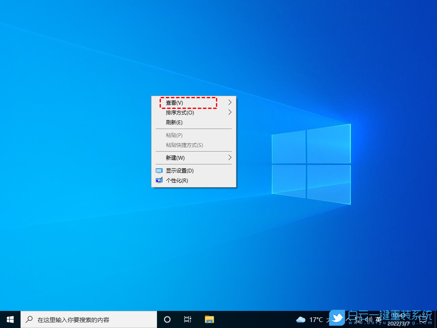Click the paintbrush icon beside 个性化
Viewport: 437px width, 328px height.
tap(159, 180)
